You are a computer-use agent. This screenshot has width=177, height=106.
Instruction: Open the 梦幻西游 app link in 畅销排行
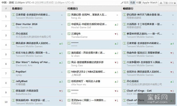tap(144, 15)
